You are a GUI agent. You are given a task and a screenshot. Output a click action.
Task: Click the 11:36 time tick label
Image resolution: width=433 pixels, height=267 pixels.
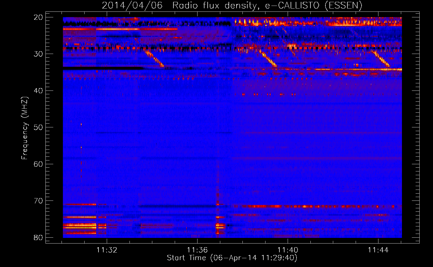[197, 250]
